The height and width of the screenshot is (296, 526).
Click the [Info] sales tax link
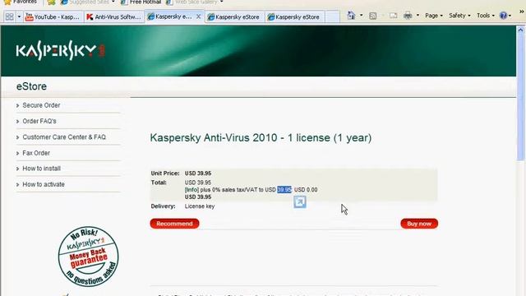[x=191, y=190]
